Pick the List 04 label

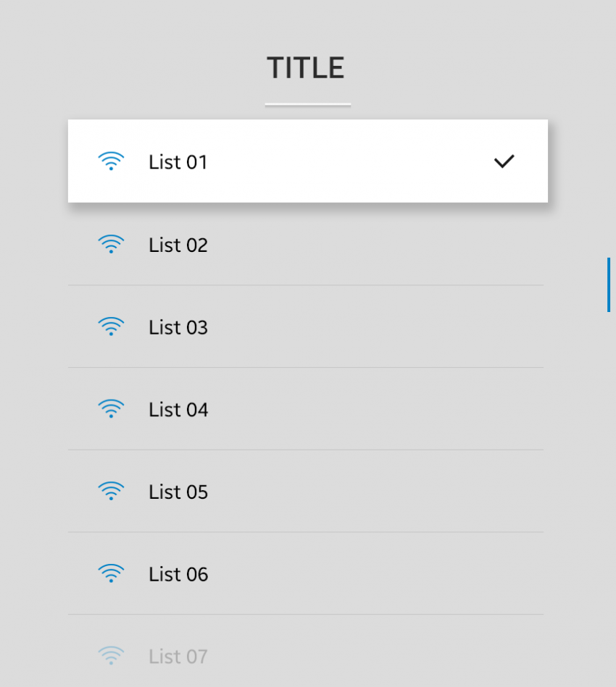click(178, 410)
